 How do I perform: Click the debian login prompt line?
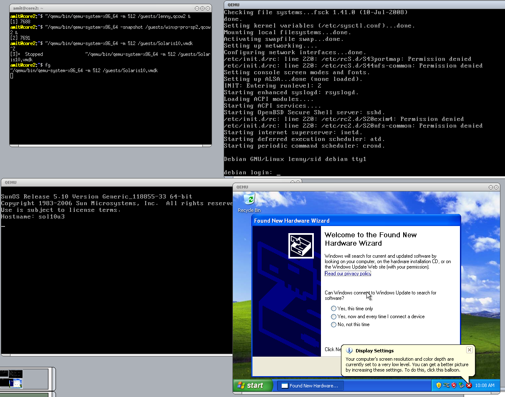click(x=252, y=173)
